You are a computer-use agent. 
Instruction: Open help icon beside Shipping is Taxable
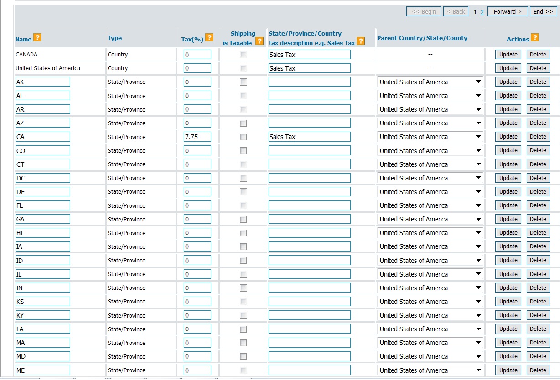pyautogui.click(x=259, y=41)
